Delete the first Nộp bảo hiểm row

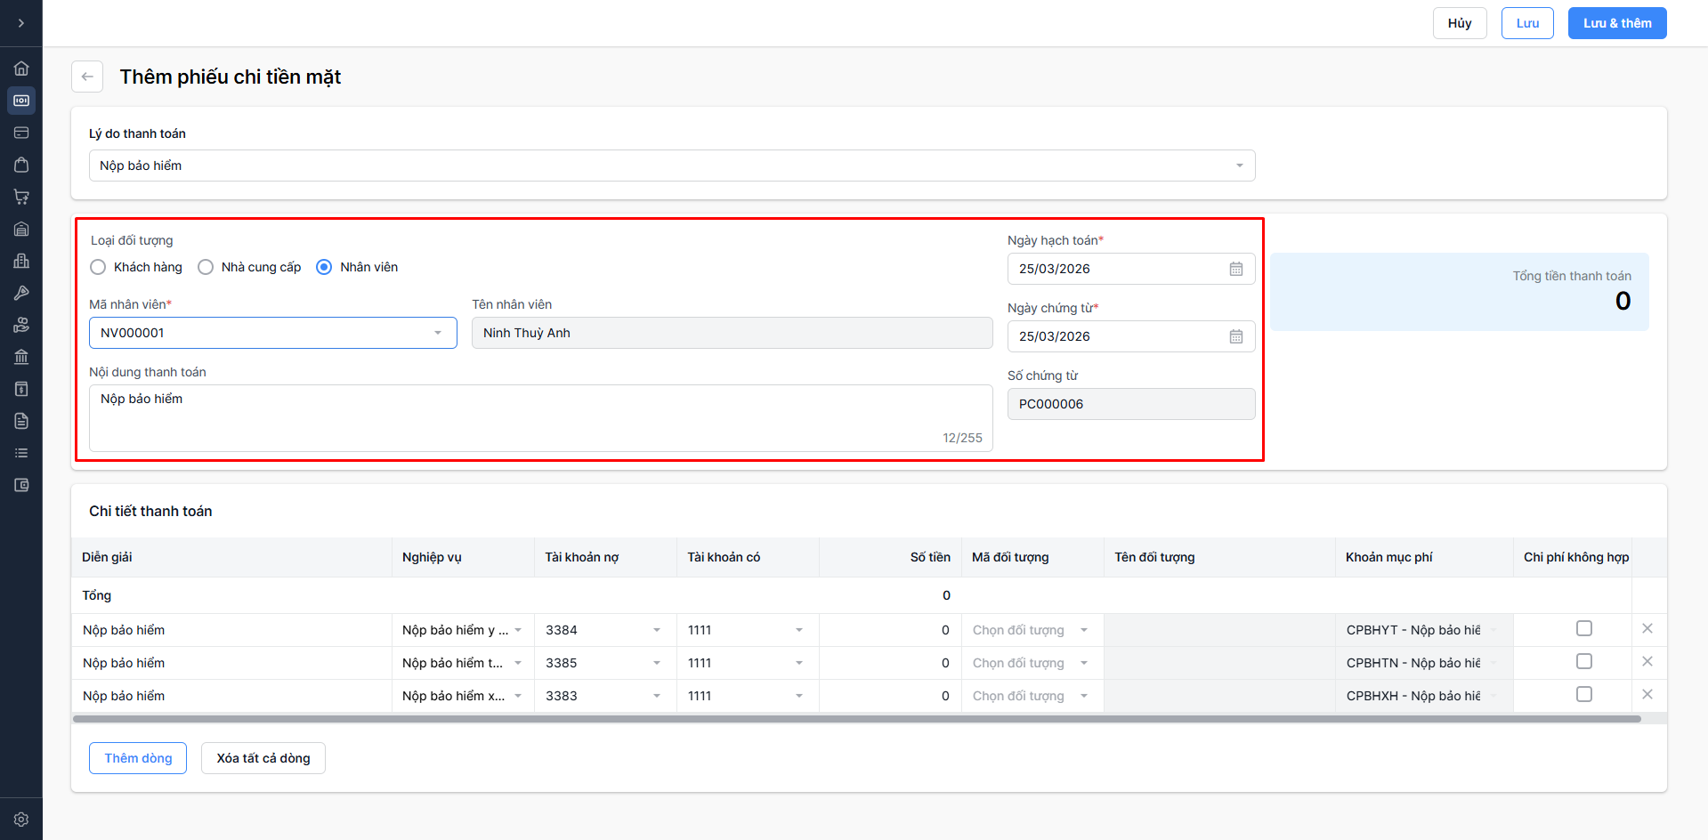coord(1647,629)
